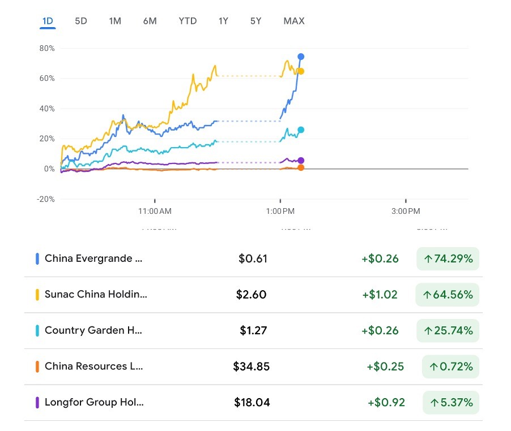Open Longfor Group Holdings stock
The height and width of the screenshot is (431, 511).
point(94,403)
